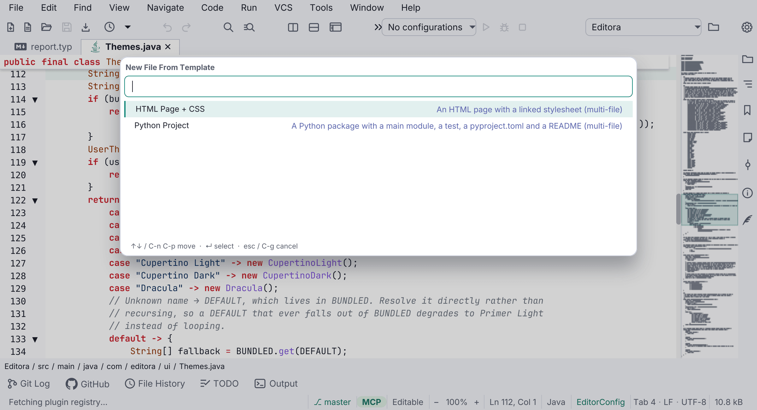The image size is (757, 410).
Task: Create a new file from toolbar icon
Action: pos(10,27)
